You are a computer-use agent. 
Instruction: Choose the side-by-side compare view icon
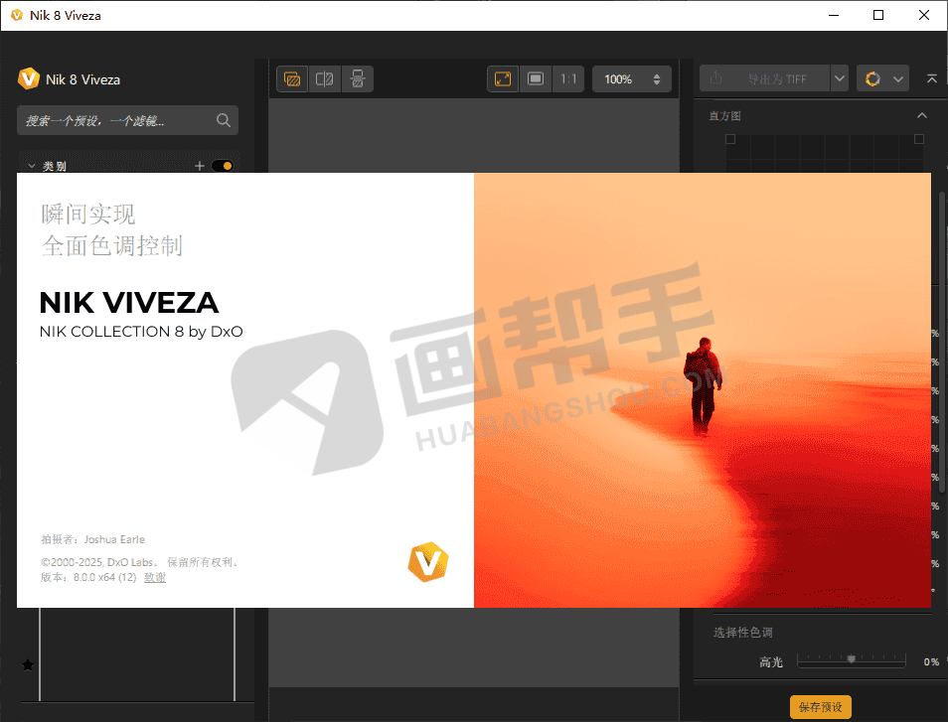[358, 79]
